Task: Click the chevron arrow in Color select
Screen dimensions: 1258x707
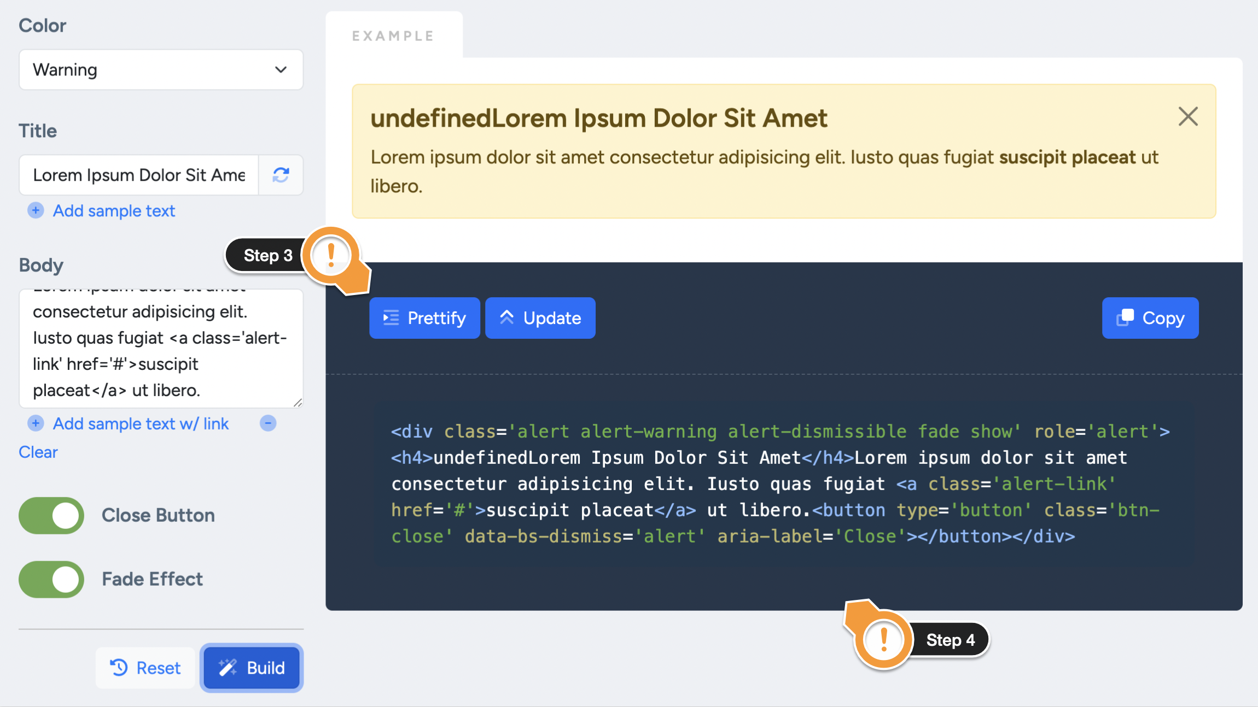Action: coord(281,70)
